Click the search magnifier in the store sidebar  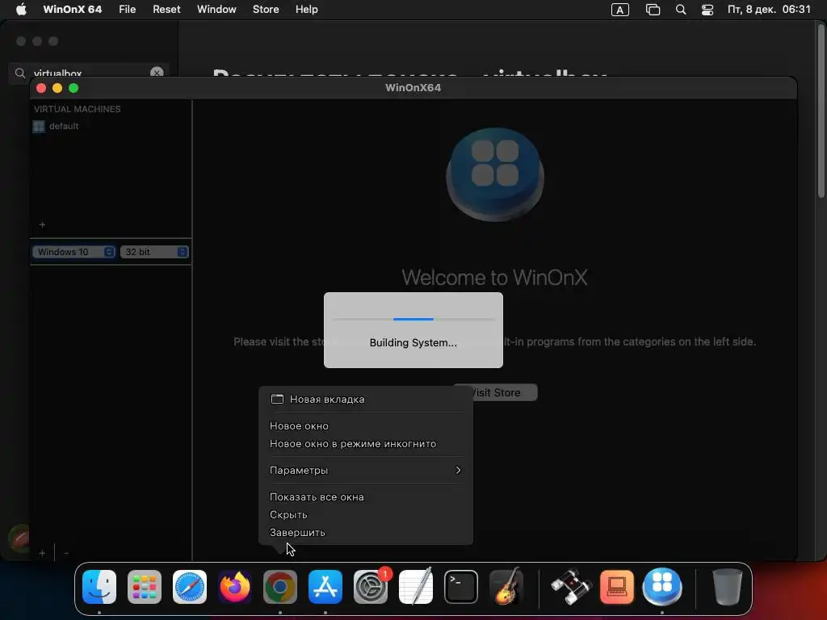[20, 73]
